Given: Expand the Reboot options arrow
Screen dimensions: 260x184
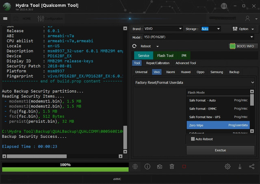Looking at the screenshot, I should click(157, 46).
